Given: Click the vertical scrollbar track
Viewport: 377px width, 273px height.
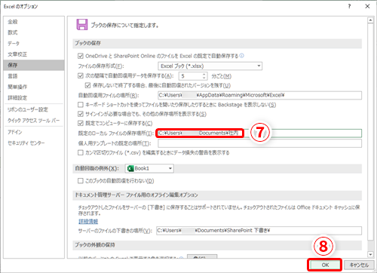Looking at the screenshot, I should point(370,245).
